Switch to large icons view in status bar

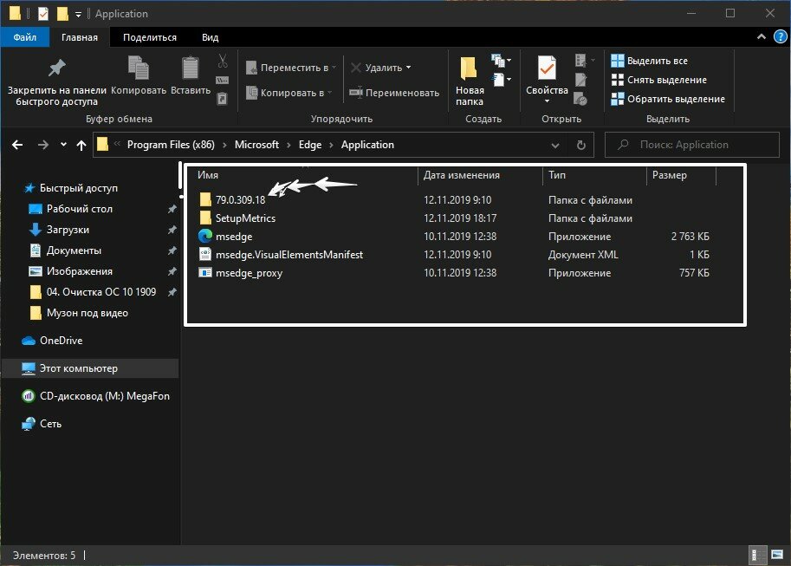click(777, 555)
